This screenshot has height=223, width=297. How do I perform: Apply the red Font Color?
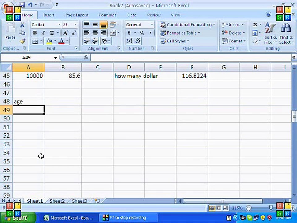coord(61,41)
